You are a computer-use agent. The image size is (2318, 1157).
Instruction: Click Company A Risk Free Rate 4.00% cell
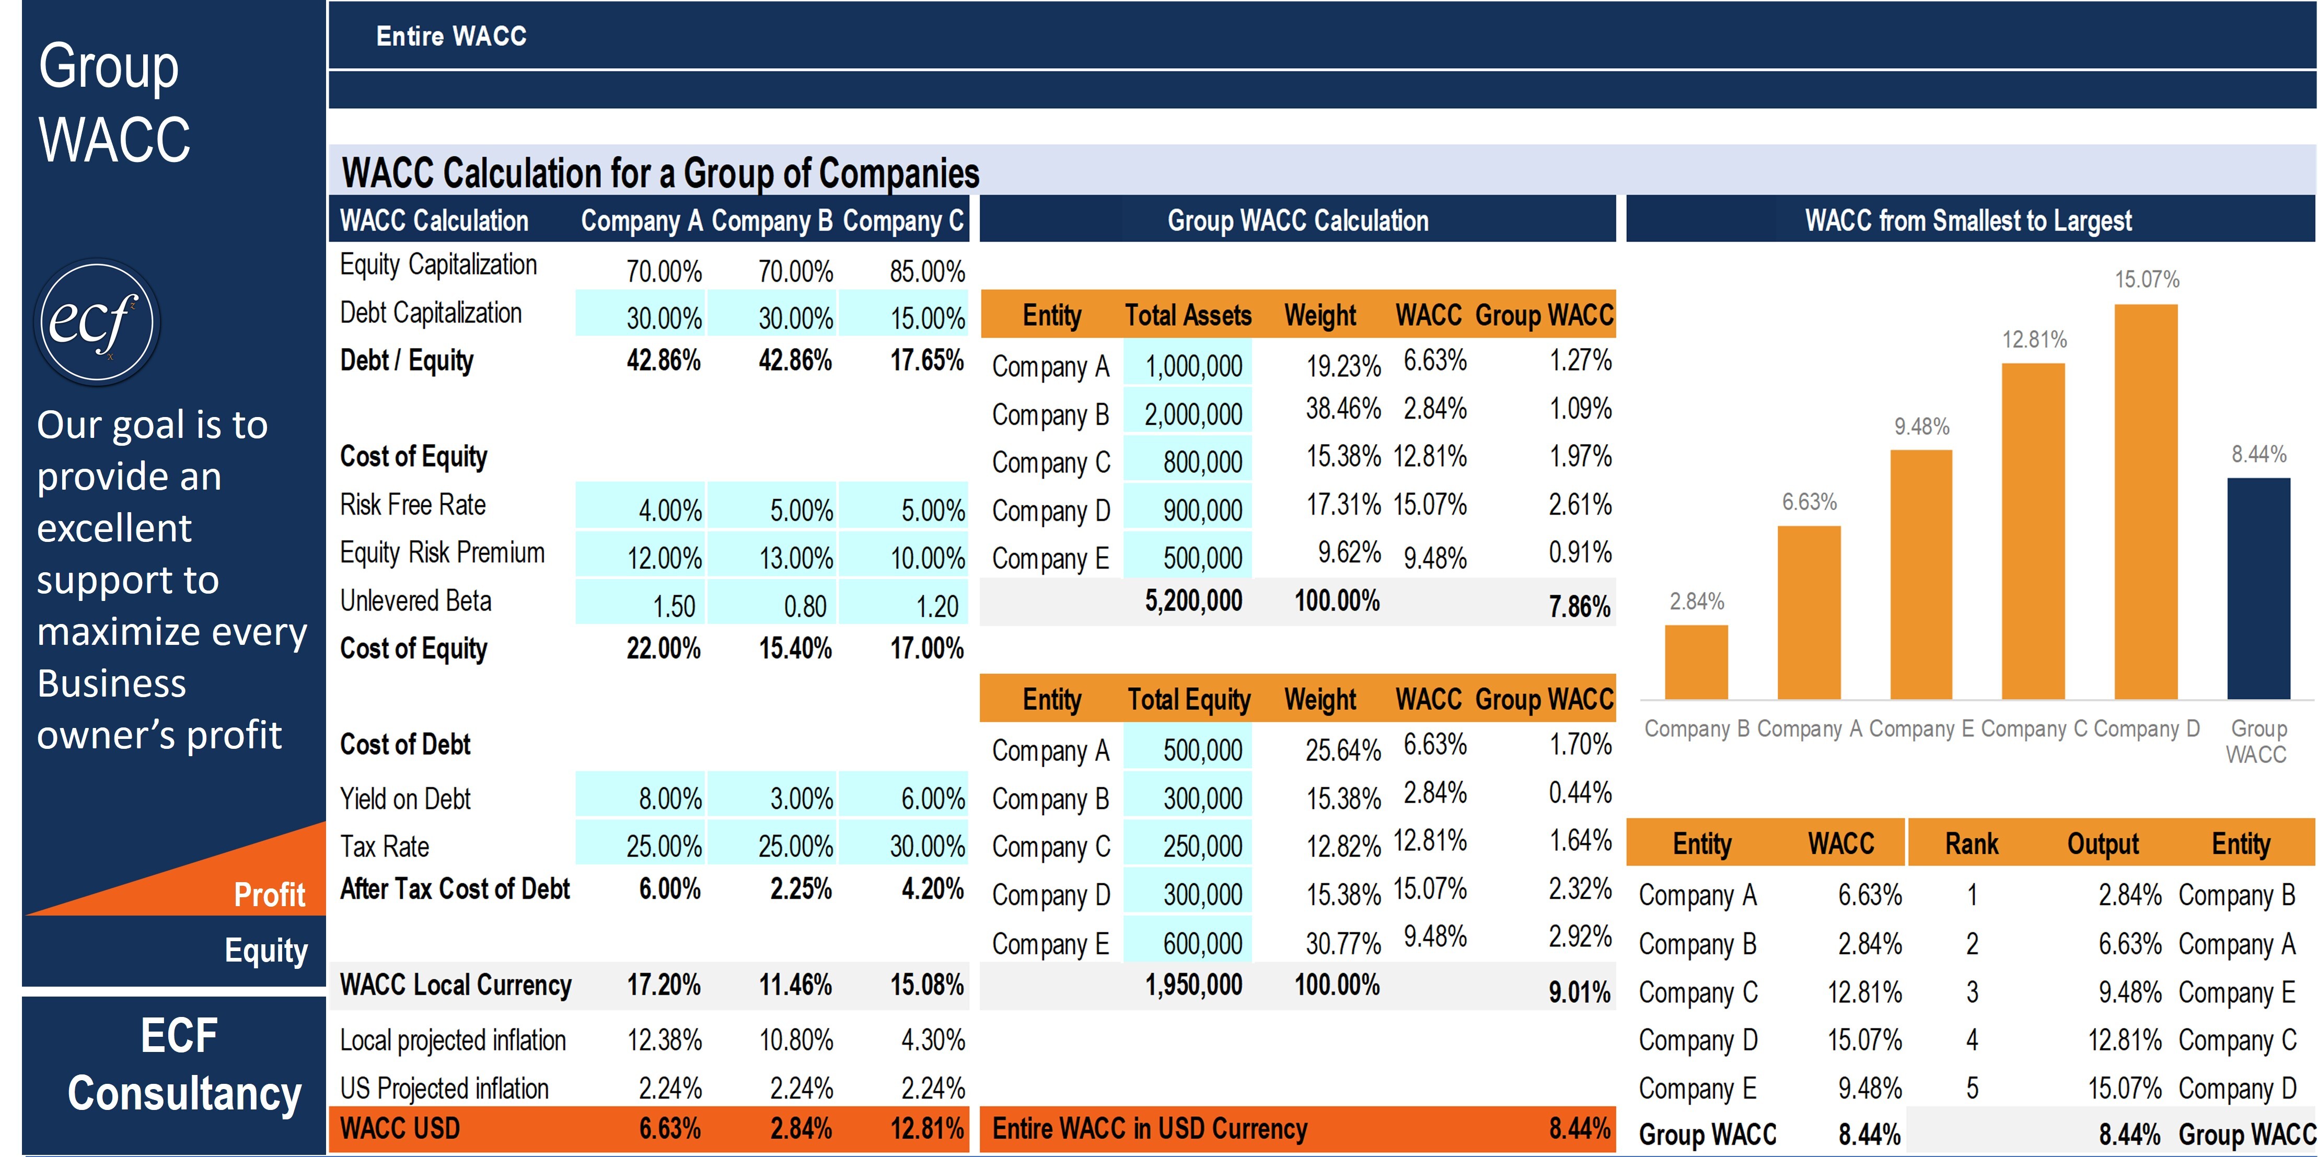coord(641,508)
